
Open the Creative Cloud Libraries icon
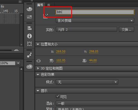point(30,67)
